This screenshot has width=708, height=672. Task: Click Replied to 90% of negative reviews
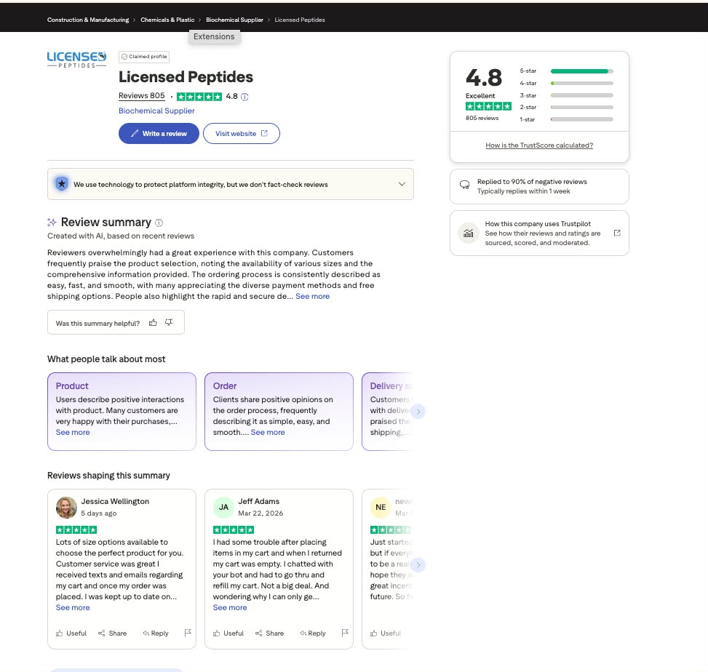click(x=532, y=181)
